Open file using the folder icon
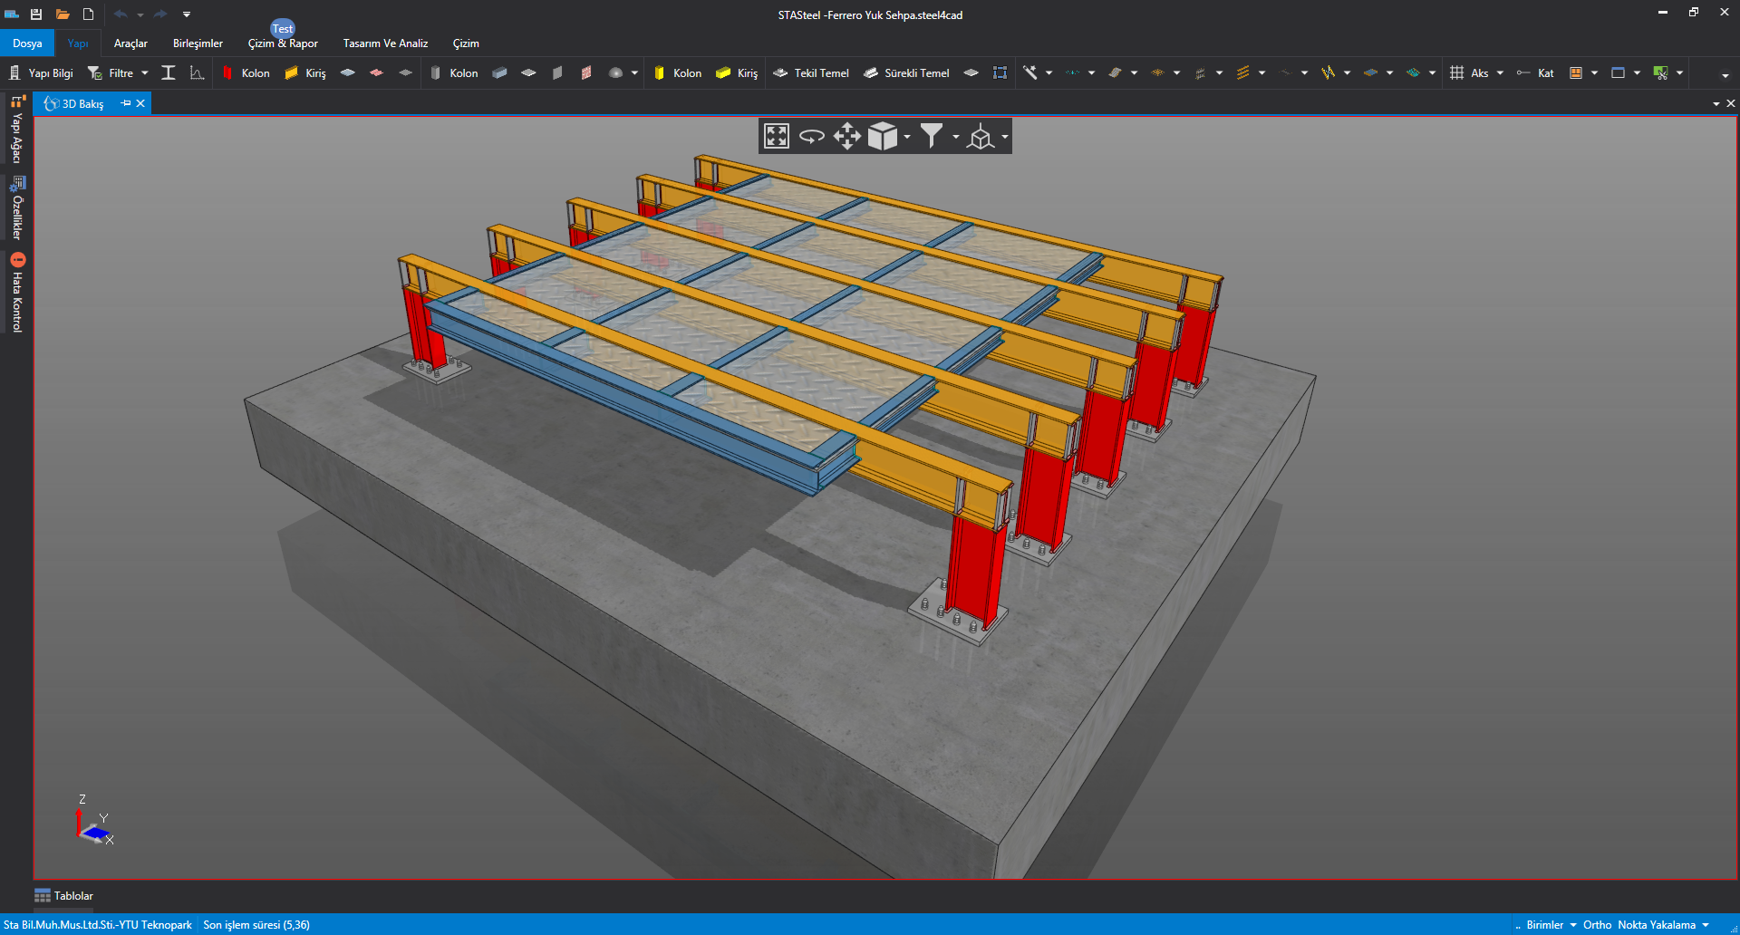The image size is (1740, 935). click(x=63, y=14)
